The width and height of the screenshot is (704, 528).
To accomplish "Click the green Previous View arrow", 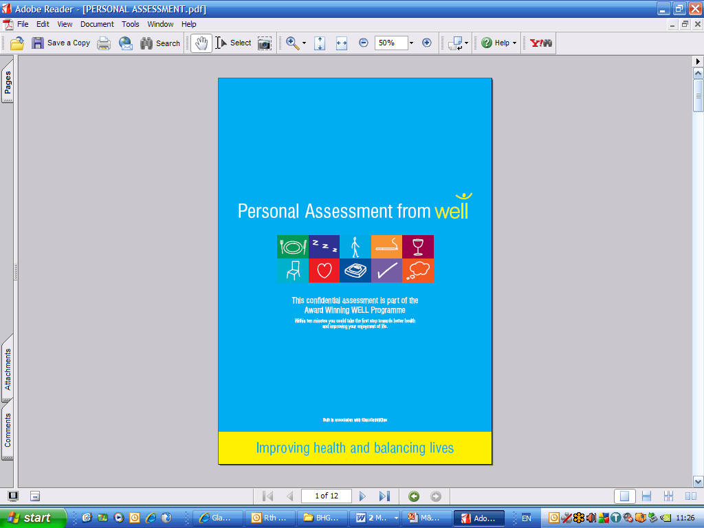I will tap(414, 496).
